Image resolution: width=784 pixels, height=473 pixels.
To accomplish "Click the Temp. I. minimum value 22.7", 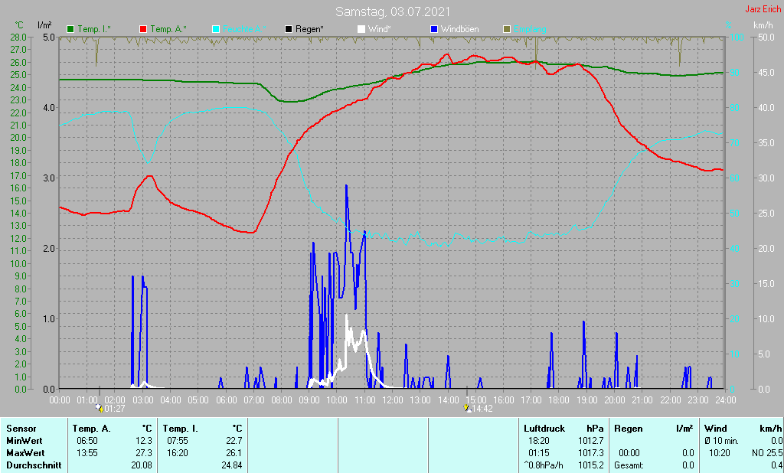I will [x=234, y=441].
